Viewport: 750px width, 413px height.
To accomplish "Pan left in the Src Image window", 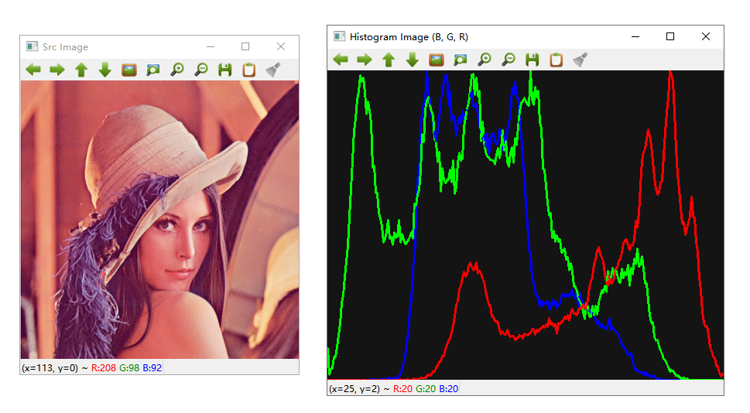I will point(33,70).
